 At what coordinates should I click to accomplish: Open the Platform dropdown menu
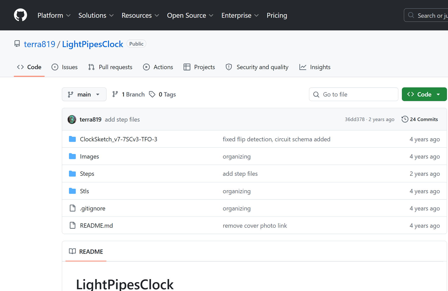point(54,15)
